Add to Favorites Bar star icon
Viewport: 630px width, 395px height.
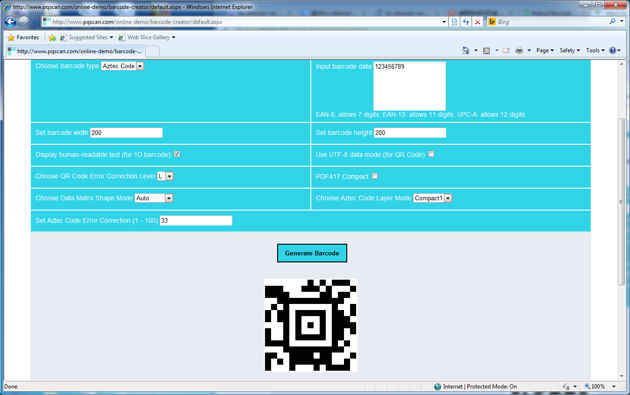coord(52,37)
